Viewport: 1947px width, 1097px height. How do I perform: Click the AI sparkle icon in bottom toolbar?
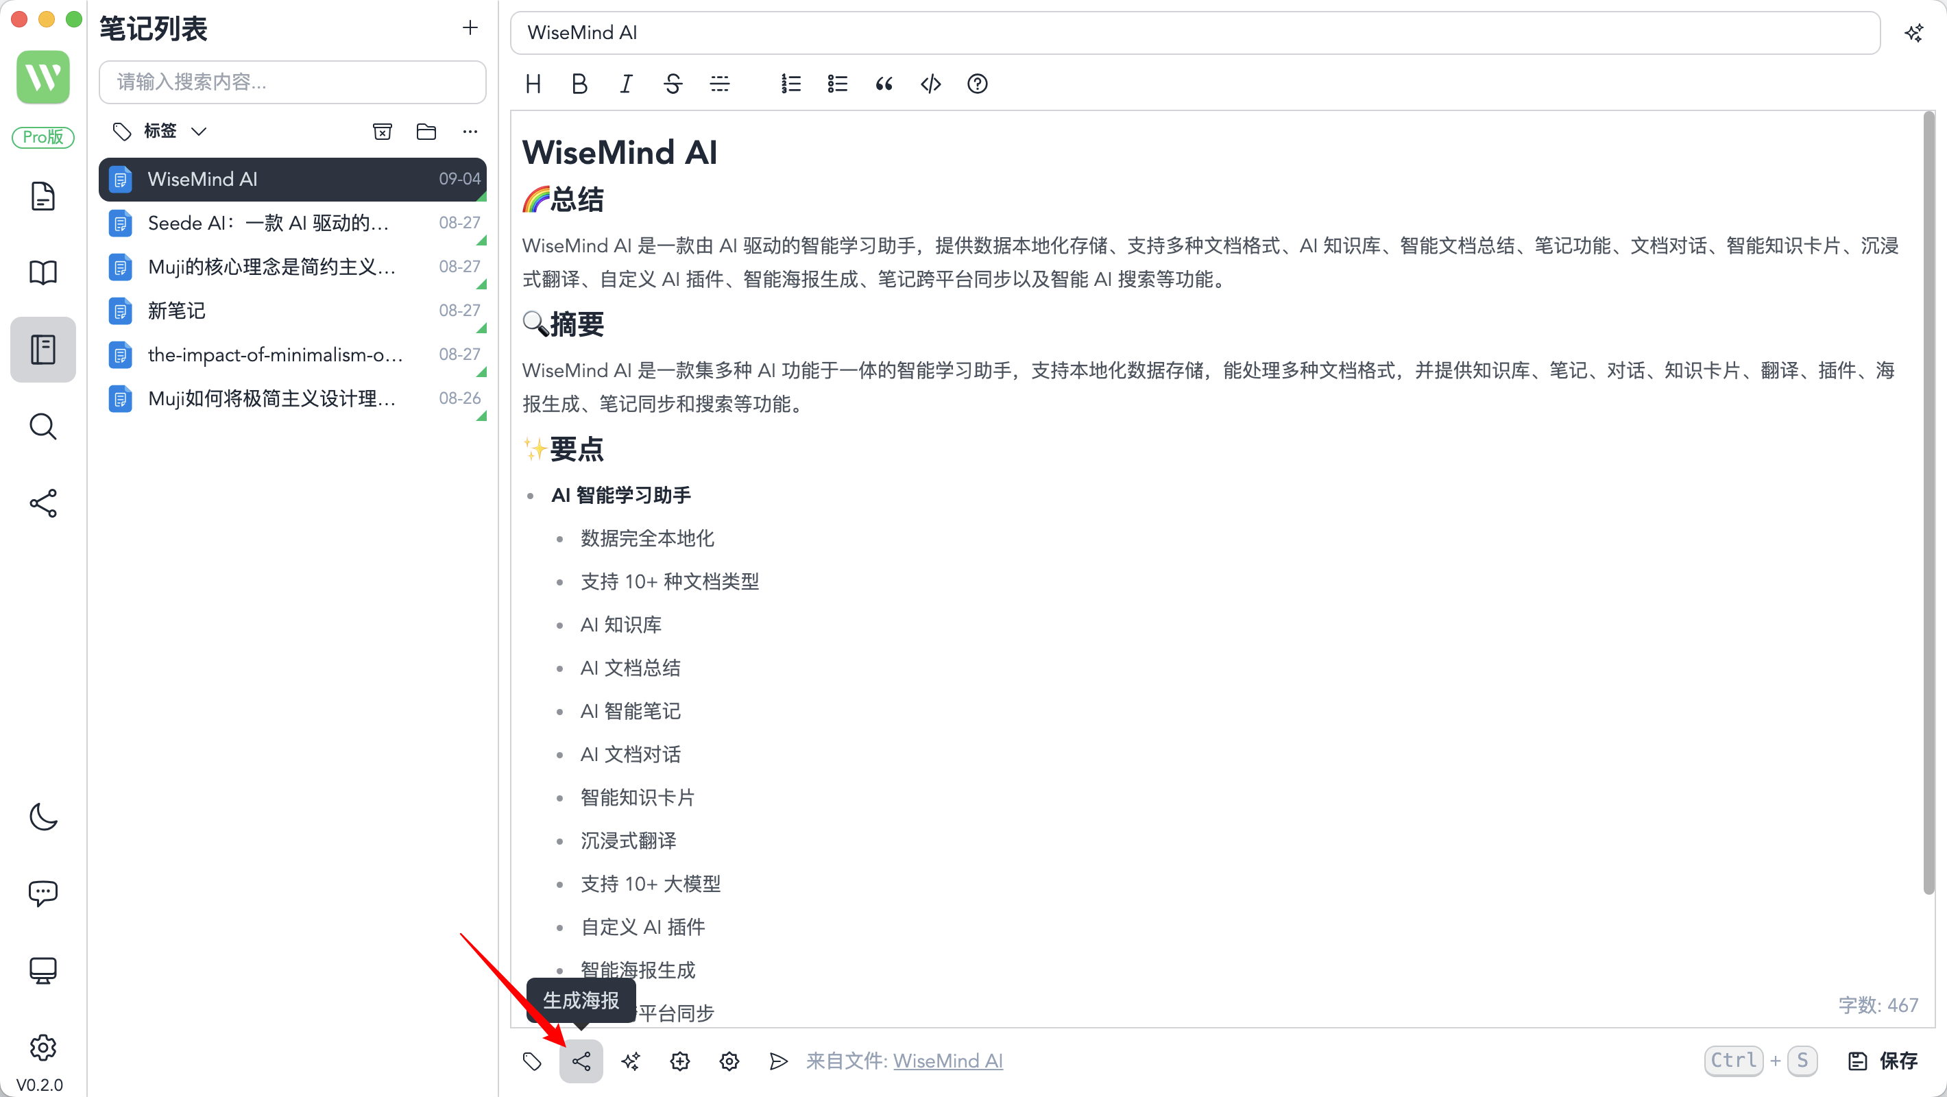pyautogui.click(x=630, y=1061)
